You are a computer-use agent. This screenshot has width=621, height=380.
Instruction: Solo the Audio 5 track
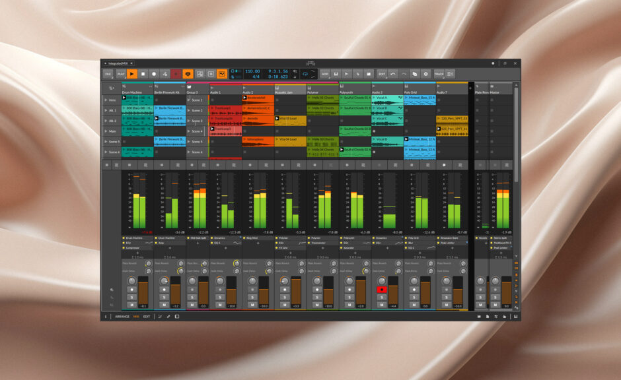pos(381,298)
